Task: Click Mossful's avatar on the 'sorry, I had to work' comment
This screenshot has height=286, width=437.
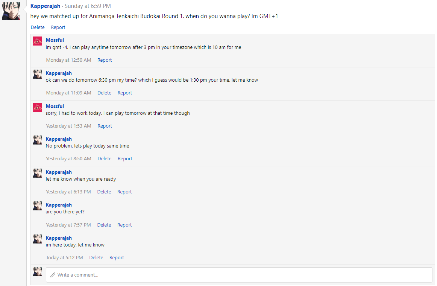Action: click(x=38, y=107)
